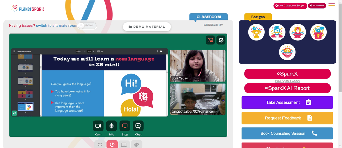Open the hamburger menu at top right
The width and height of the screenshot is (342, 148).
tap(332, 6)
